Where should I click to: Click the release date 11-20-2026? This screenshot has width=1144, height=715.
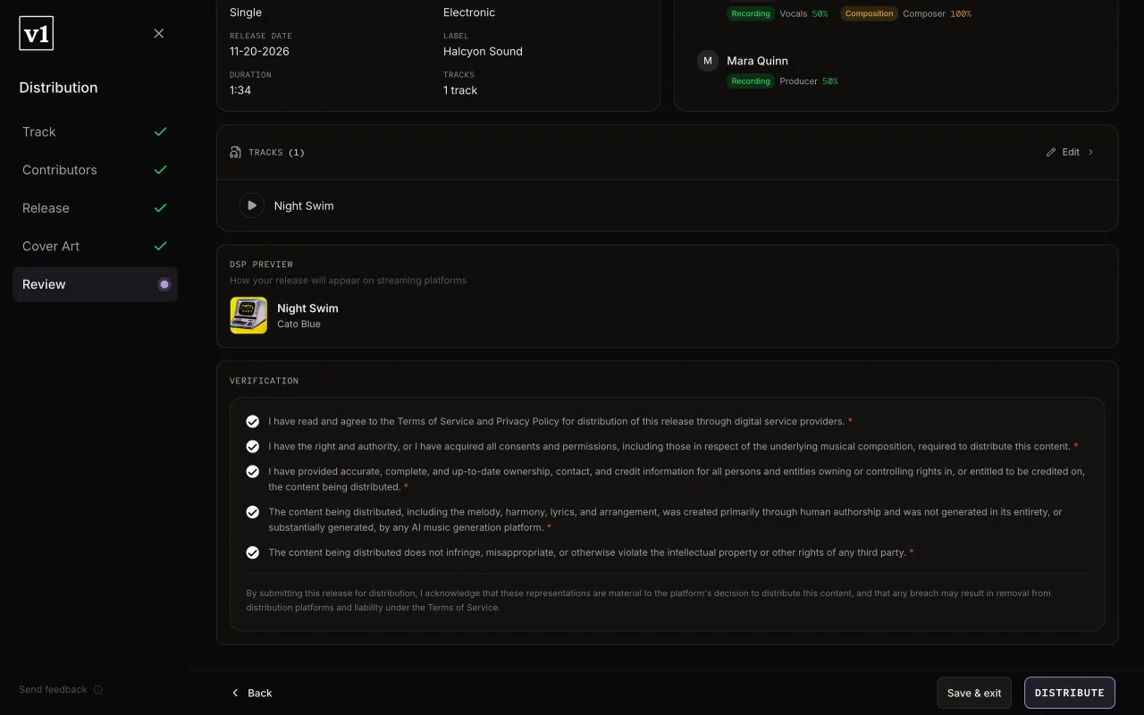coord(259,51)
